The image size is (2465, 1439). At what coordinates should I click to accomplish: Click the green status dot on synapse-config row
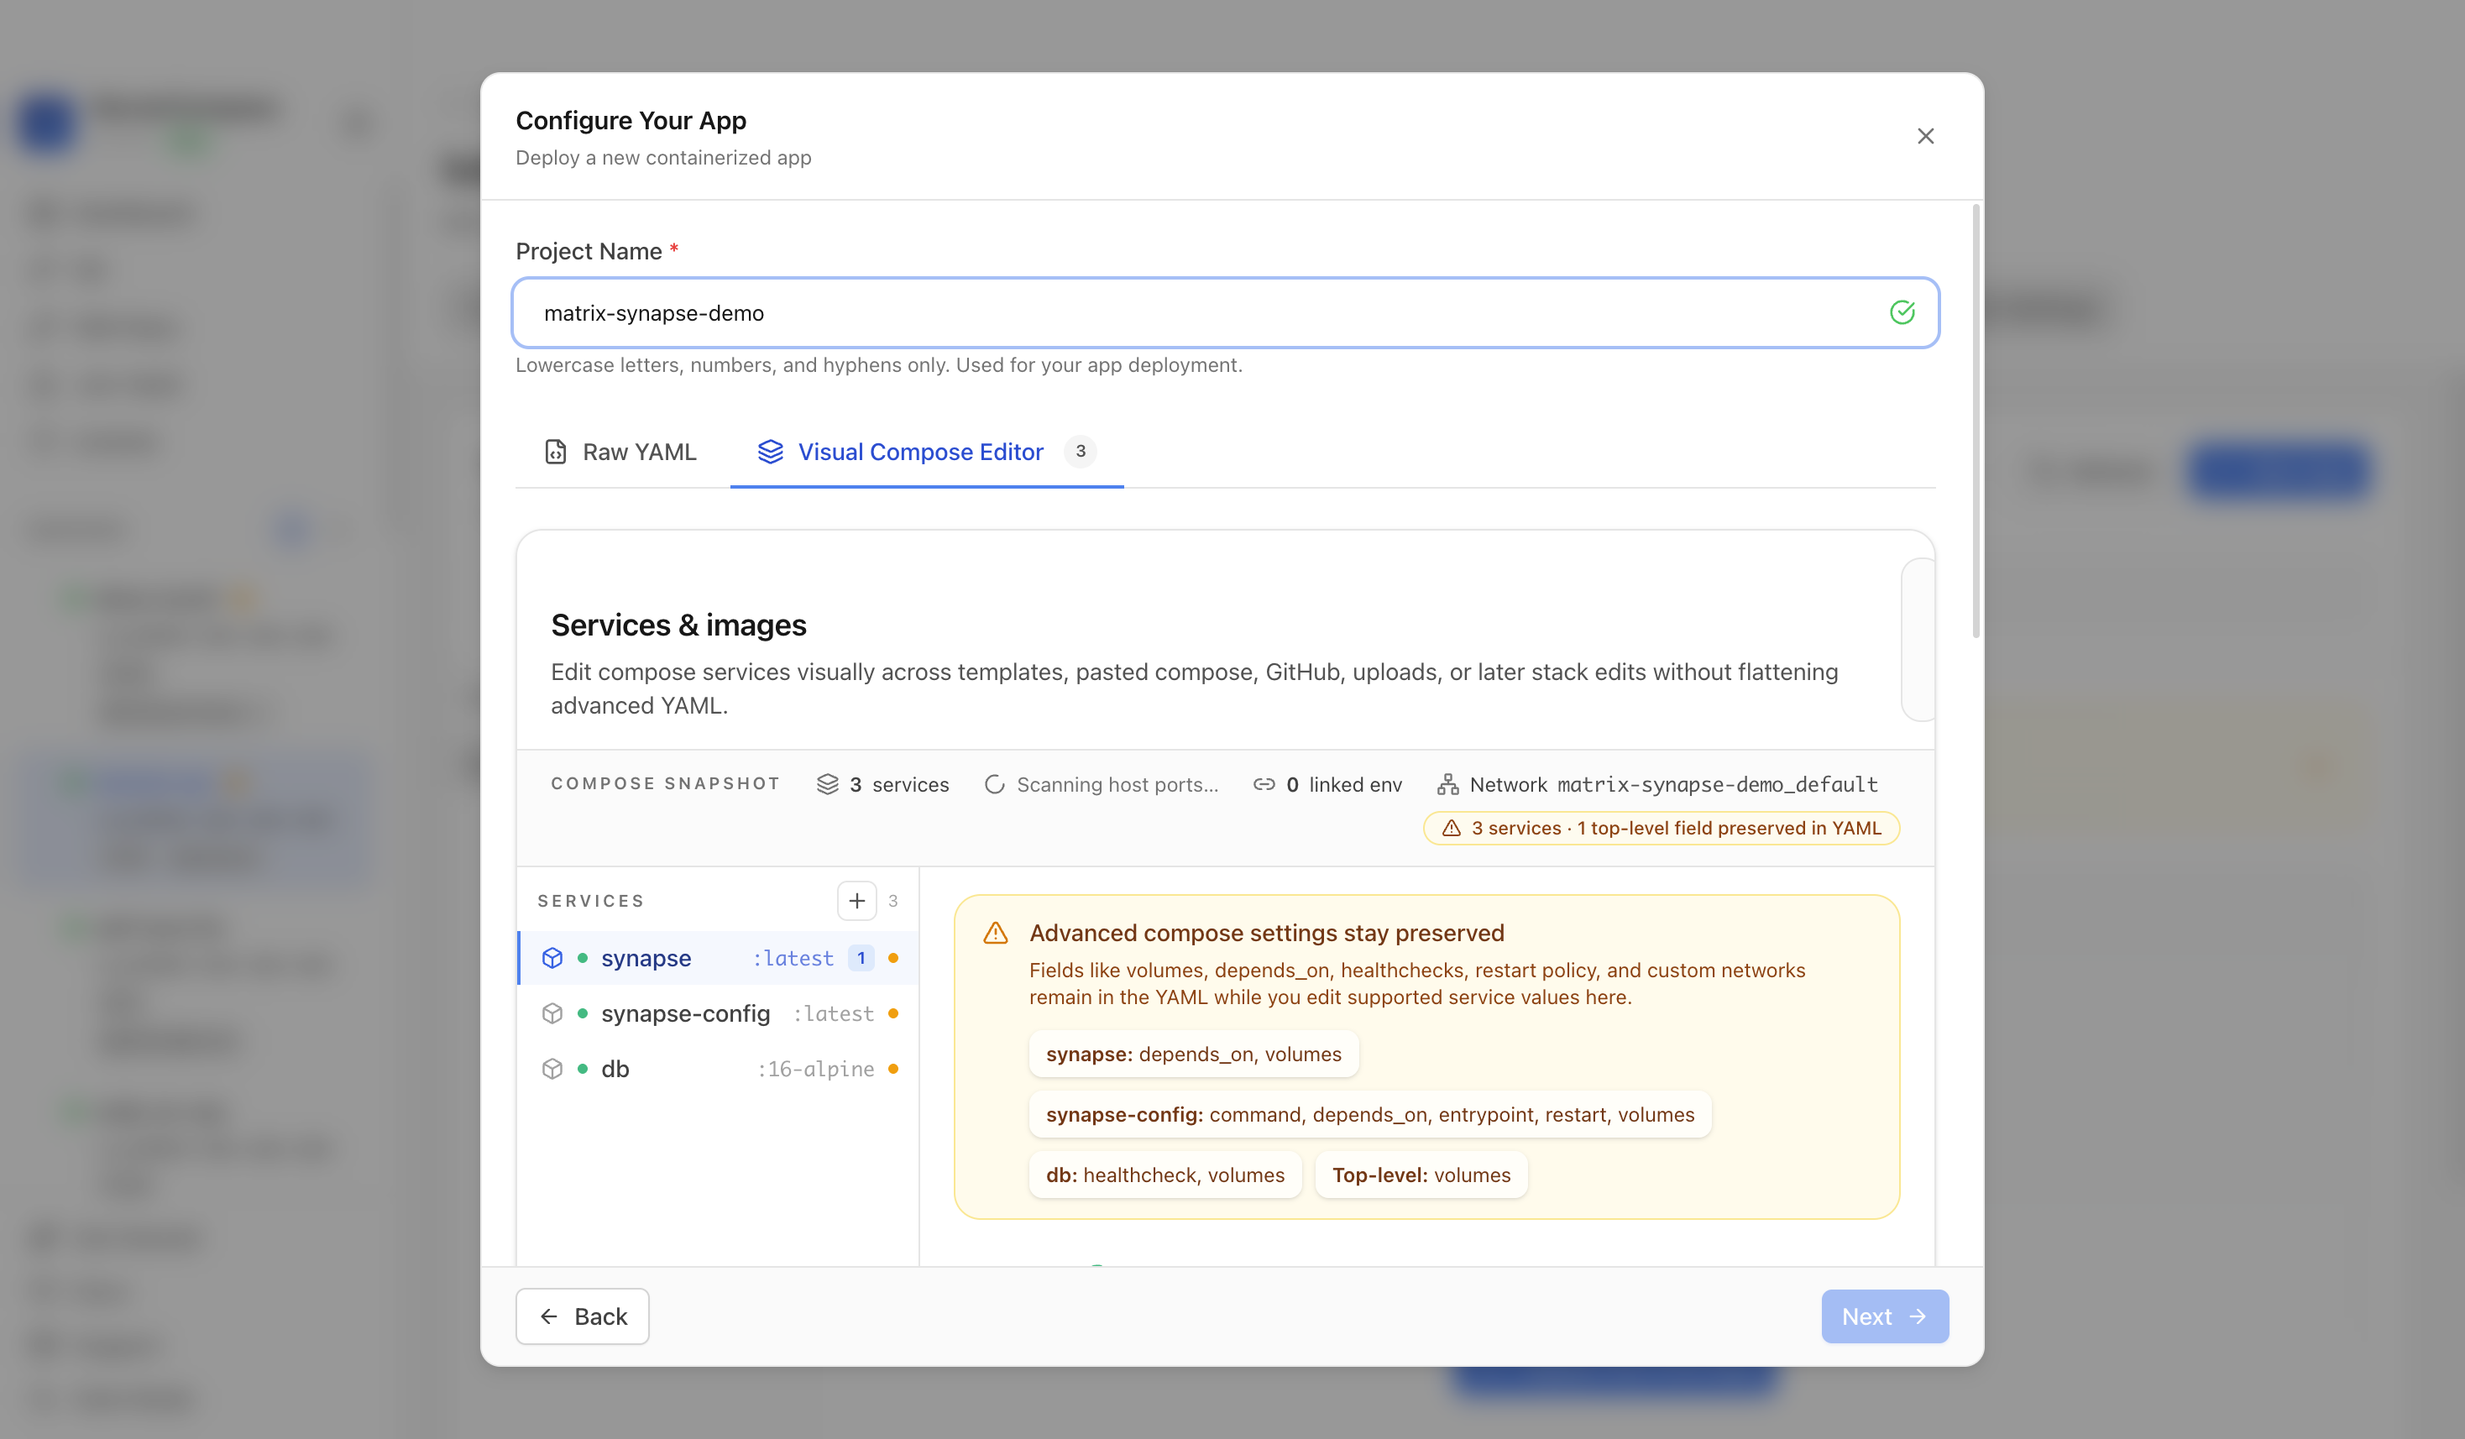582,1013
